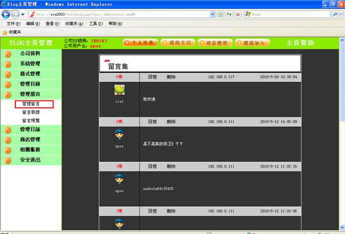The image size is (345, 234).
Task: Select 留言預覽 in the sidebar submenu
Action: (31, 121)
